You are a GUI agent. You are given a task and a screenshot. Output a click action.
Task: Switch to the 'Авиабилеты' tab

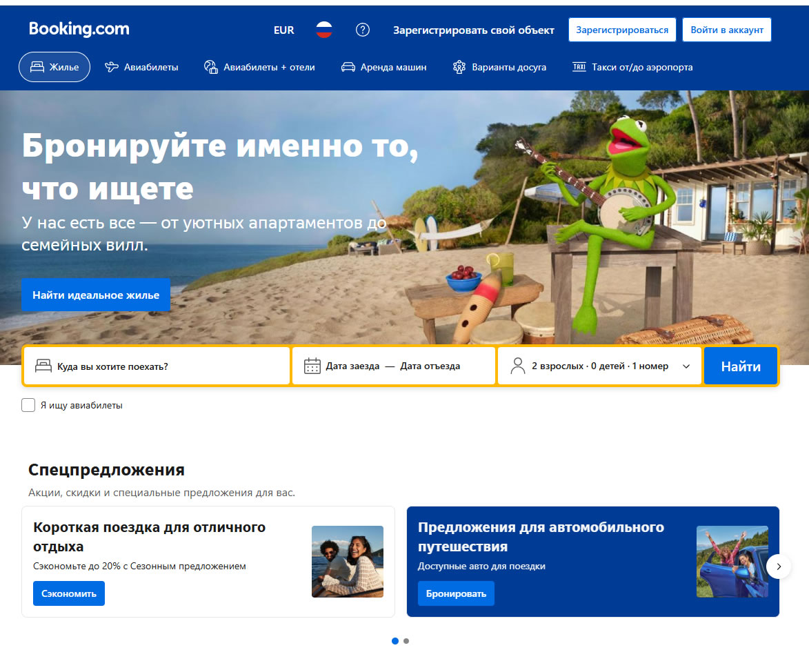[x=141, y=67]
